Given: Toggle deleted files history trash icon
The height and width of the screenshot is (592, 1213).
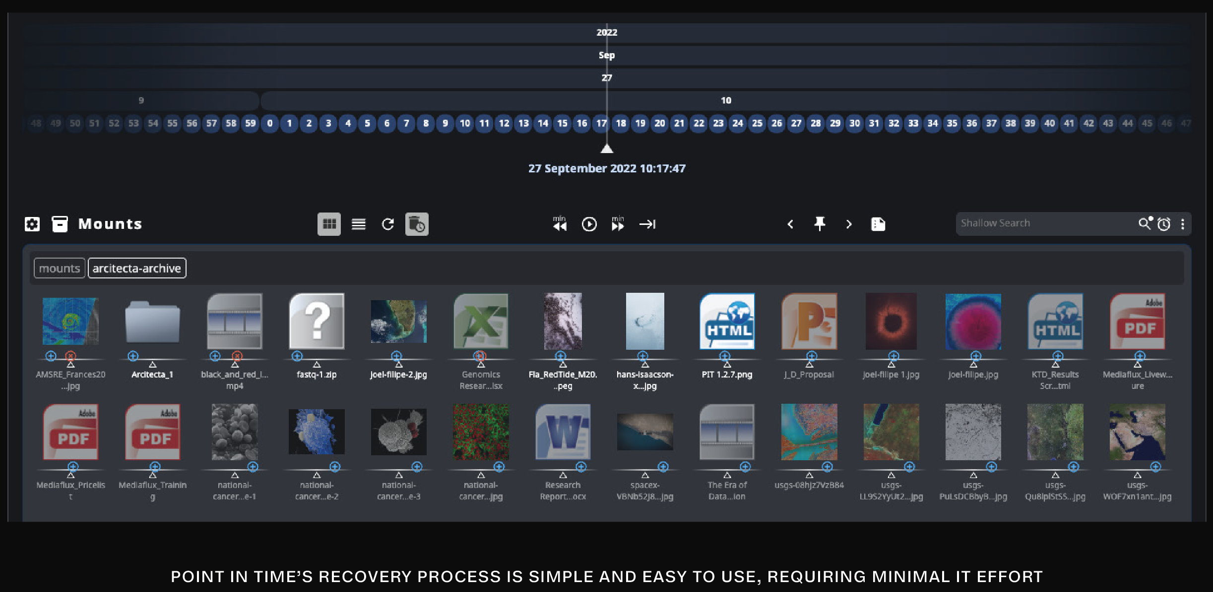Looking at the screenshot, I should click(x=417, y=224).
